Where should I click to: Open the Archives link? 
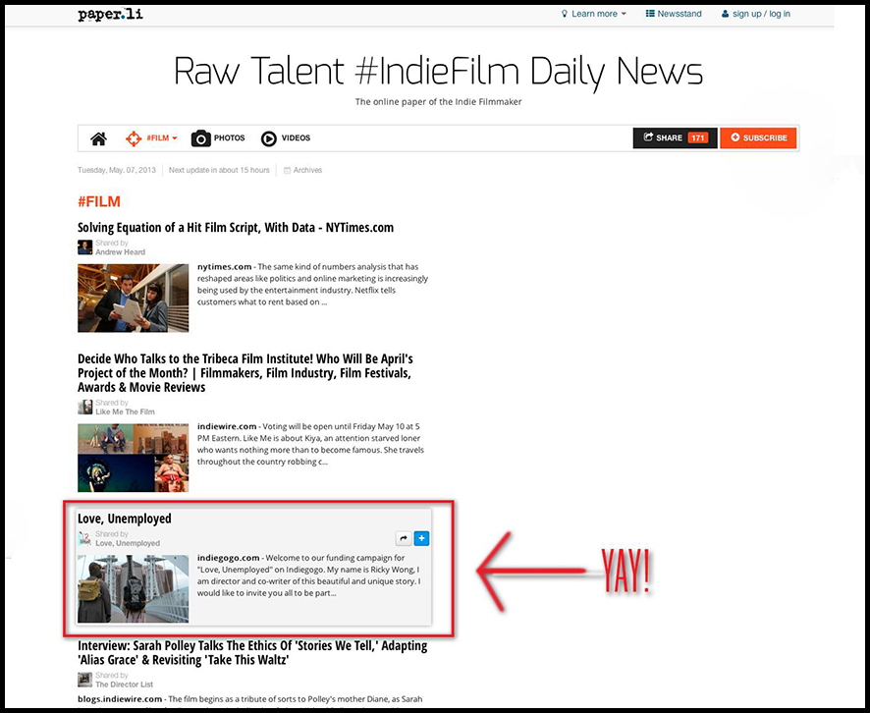307,170
